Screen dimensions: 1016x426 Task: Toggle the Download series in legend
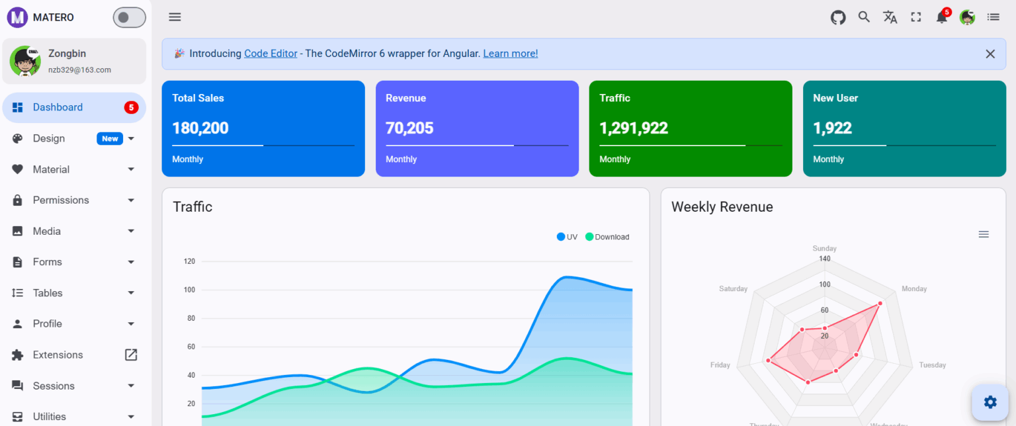tap(607, 237)
